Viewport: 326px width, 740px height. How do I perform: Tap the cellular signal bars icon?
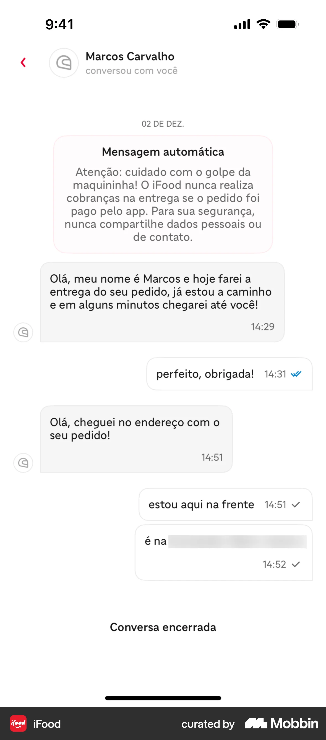coord(242,24)
